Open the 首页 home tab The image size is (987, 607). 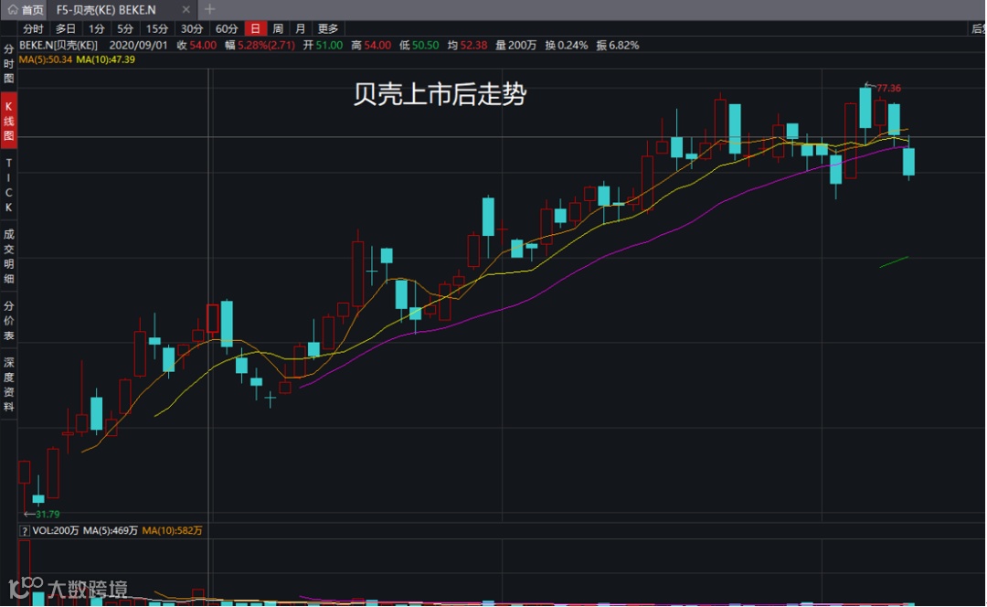pyautogui.click(x=26, y=9)
